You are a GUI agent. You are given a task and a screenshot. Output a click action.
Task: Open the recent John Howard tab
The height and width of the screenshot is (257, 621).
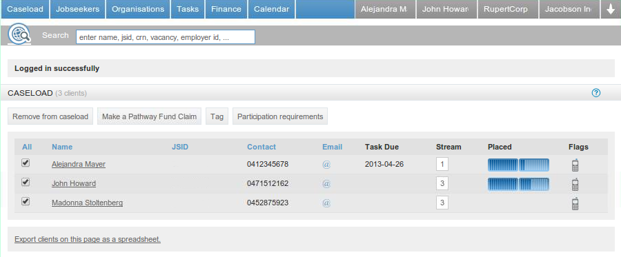tap(446, 9)
